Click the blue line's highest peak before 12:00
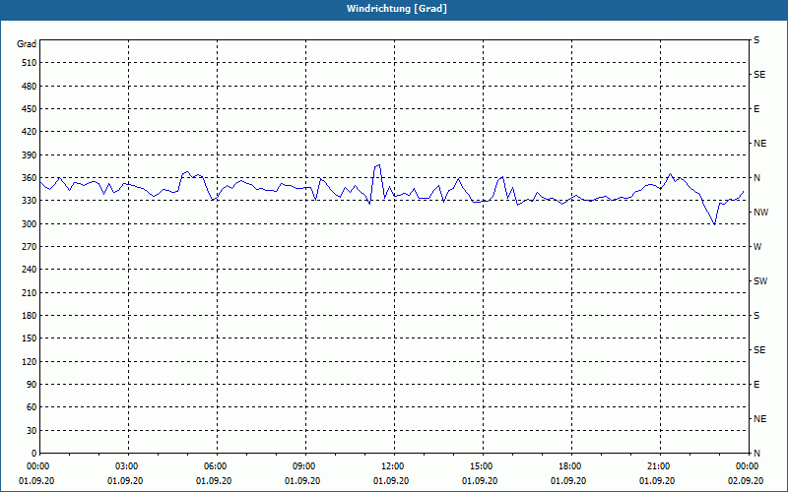 click(379, 164)
